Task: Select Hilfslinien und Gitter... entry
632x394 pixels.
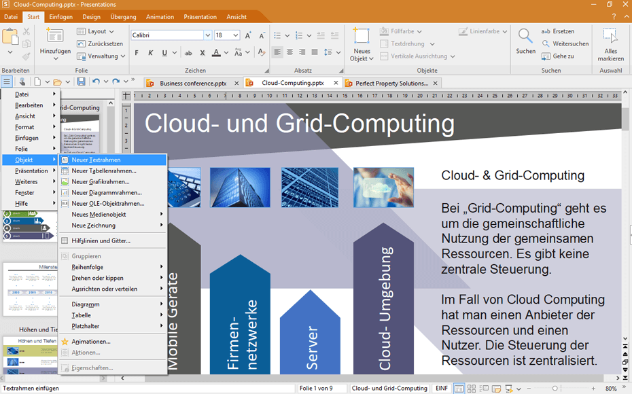Action: [113, 240]
